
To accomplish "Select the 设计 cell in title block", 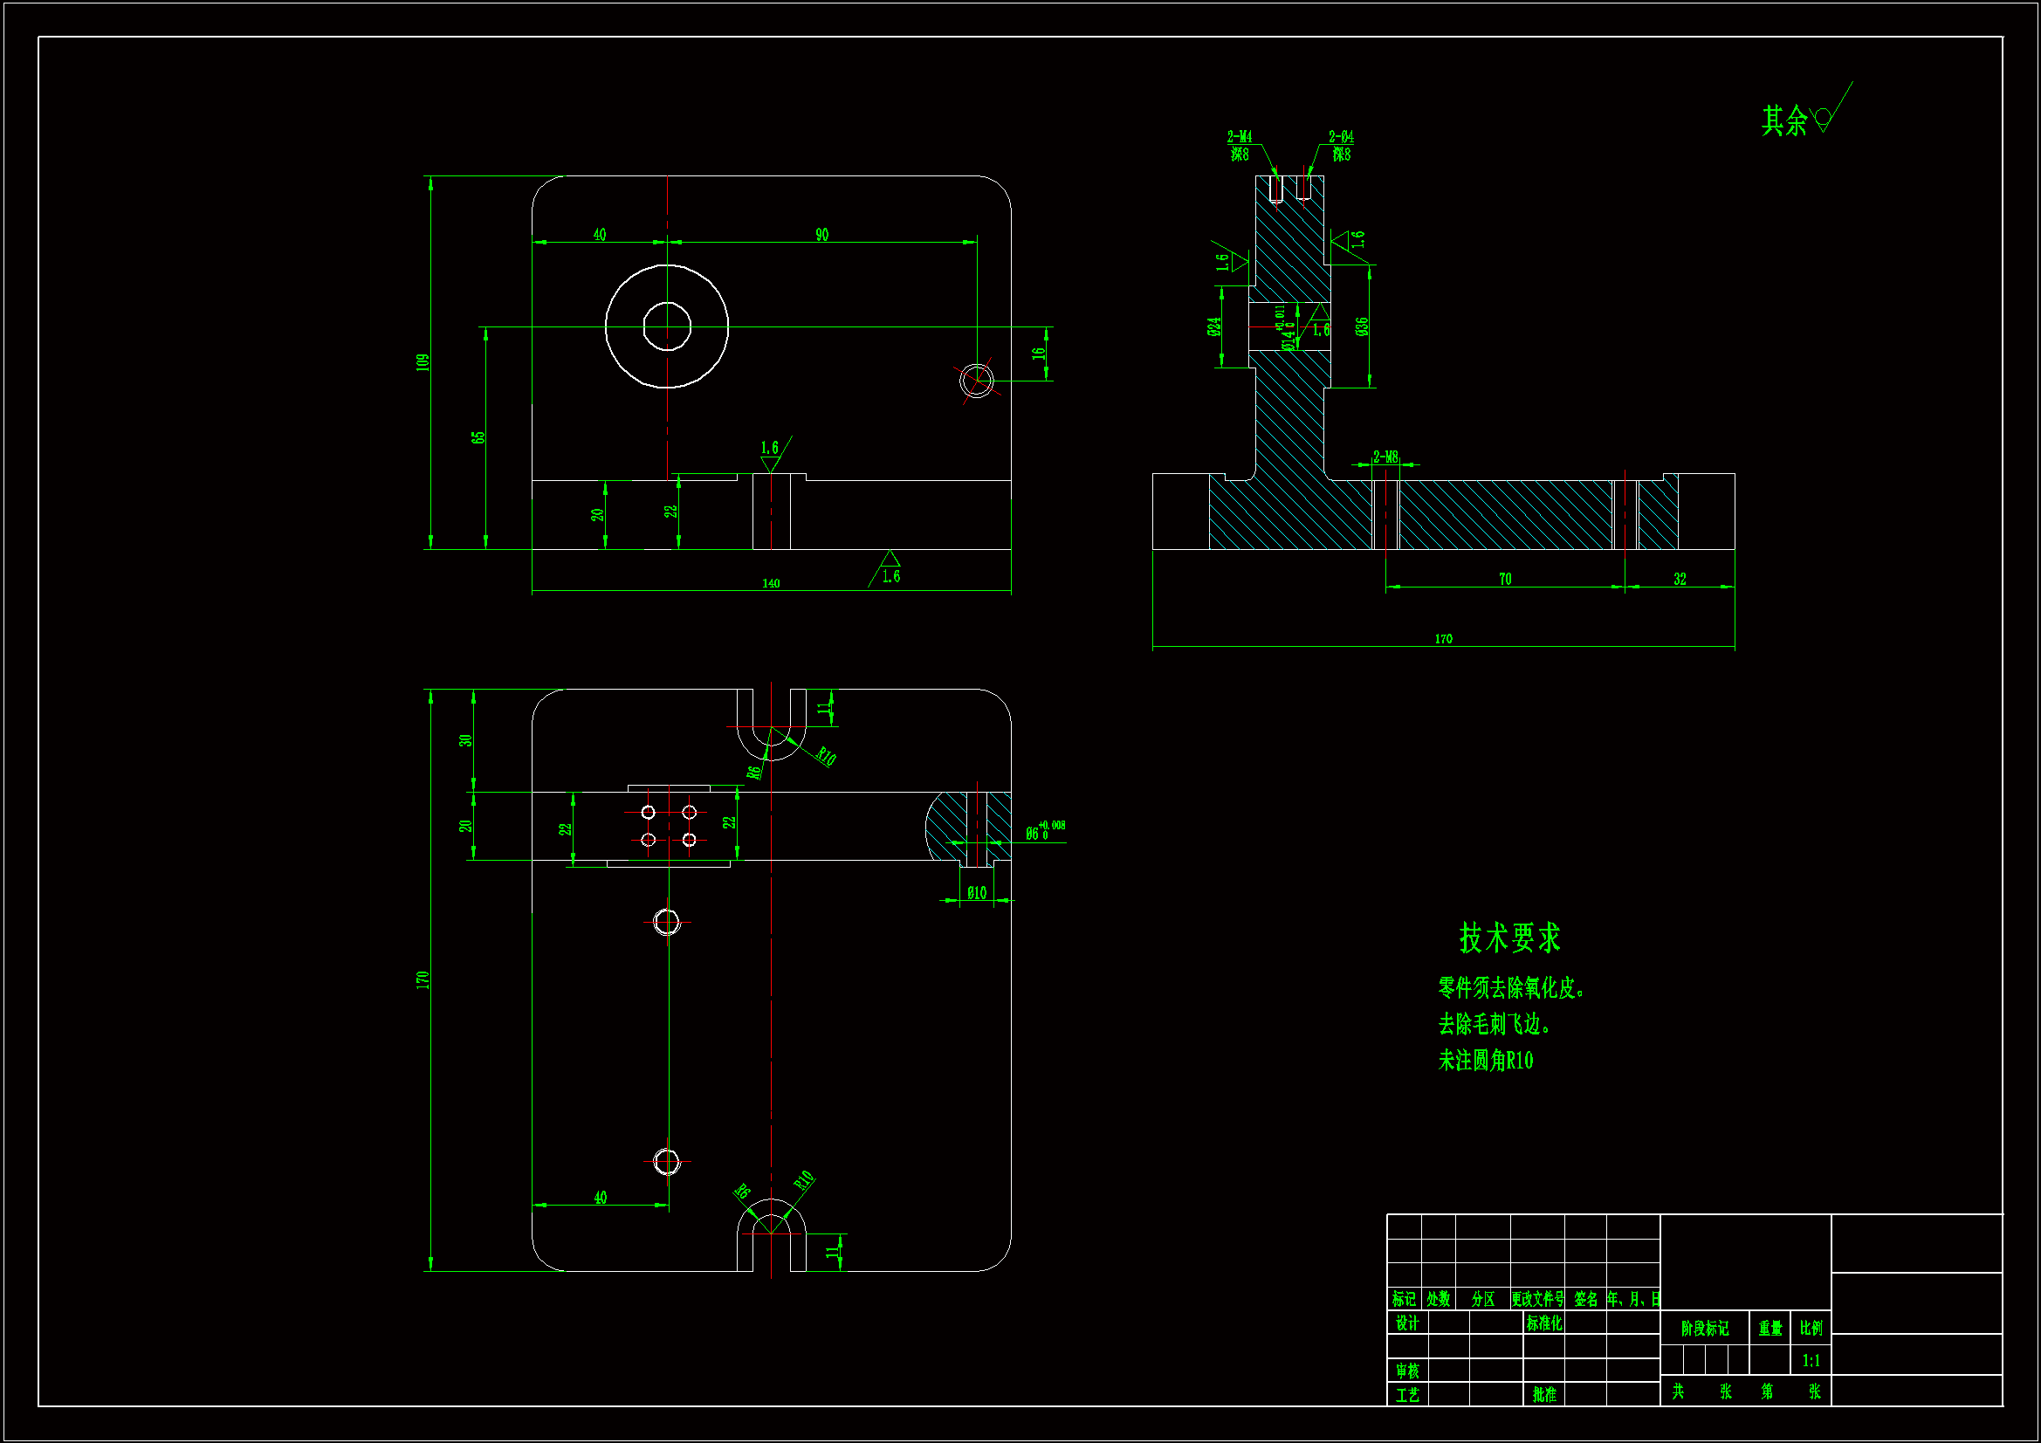I will [x=1406, y=1323].
